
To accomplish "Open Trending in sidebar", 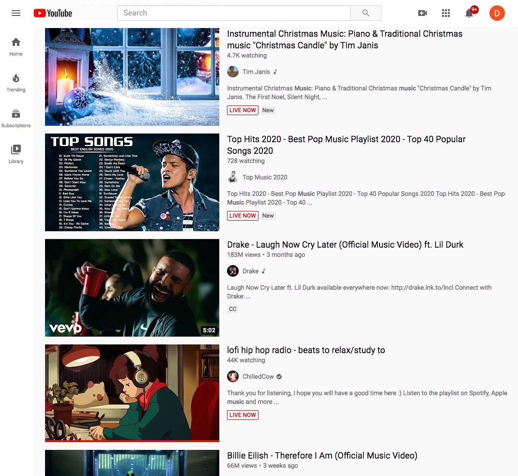I will pyautogui.click(x=16, y=83).
